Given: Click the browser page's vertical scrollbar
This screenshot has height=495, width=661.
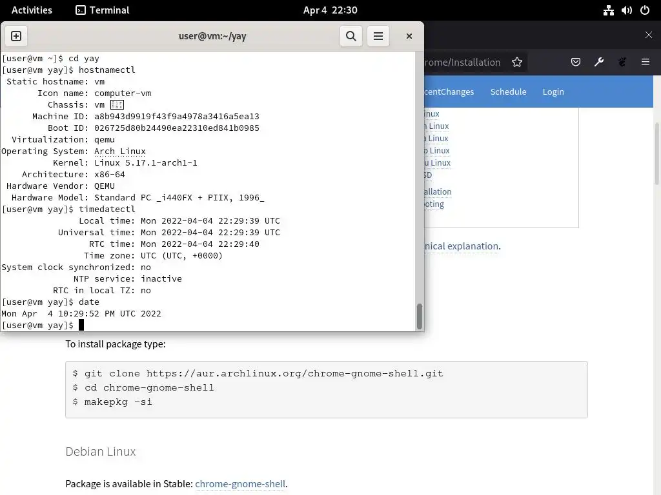Looking at the screenshot, I should click(x=656, y=153).
